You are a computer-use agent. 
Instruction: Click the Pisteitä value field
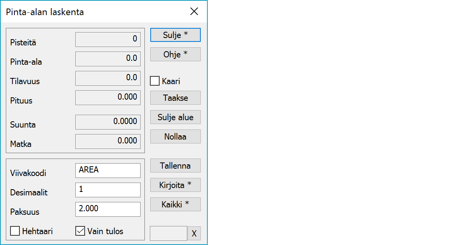click(108, 39)
